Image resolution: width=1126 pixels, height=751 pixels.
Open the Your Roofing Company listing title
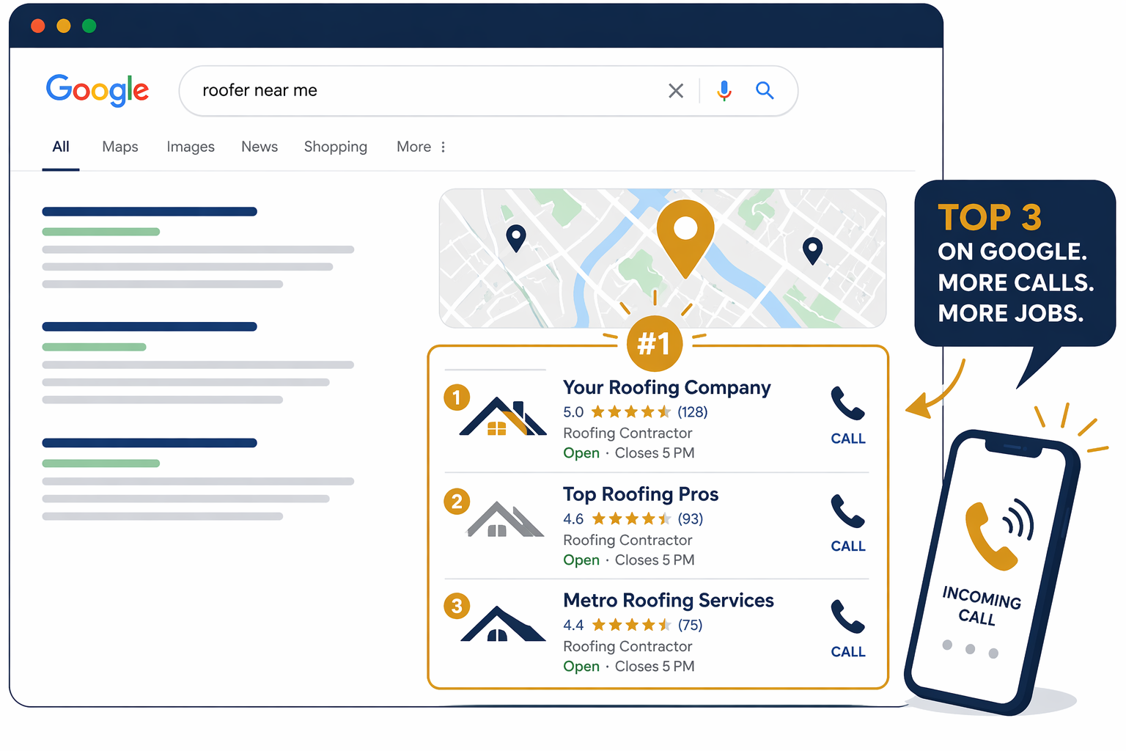667,387
